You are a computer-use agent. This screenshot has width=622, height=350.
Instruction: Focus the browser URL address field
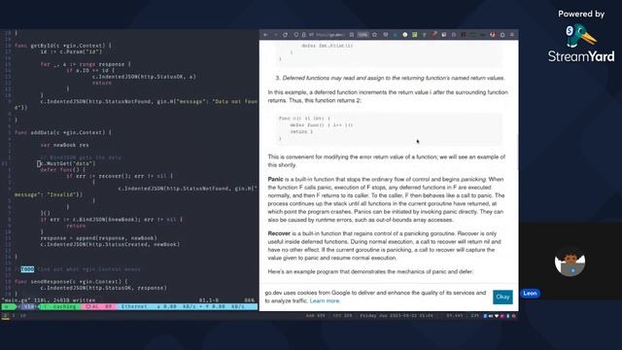pos(330,35)
